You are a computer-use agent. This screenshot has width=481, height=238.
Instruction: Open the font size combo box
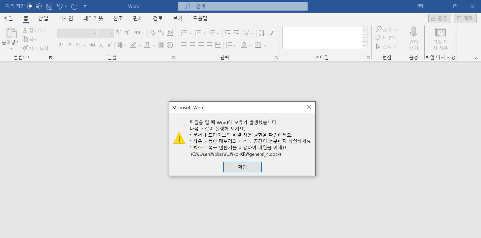pos(106,33)
